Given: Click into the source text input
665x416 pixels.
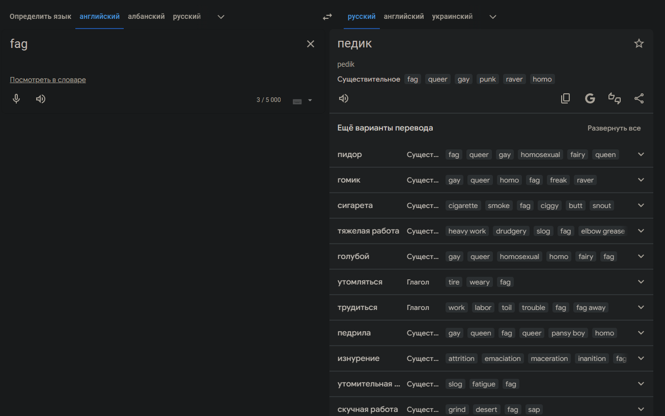Looking at the screenshot, I should pos(153,44).
